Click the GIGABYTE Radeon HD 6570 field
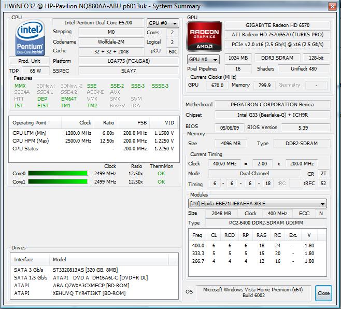The image size is (341, 309). [x=277, y=25]
